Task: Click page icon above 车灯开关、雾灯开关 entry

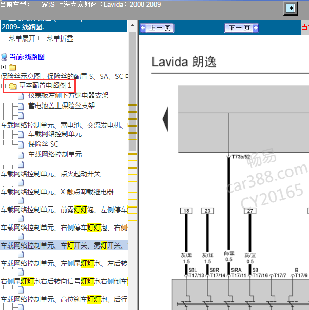Action: point(21,236)
